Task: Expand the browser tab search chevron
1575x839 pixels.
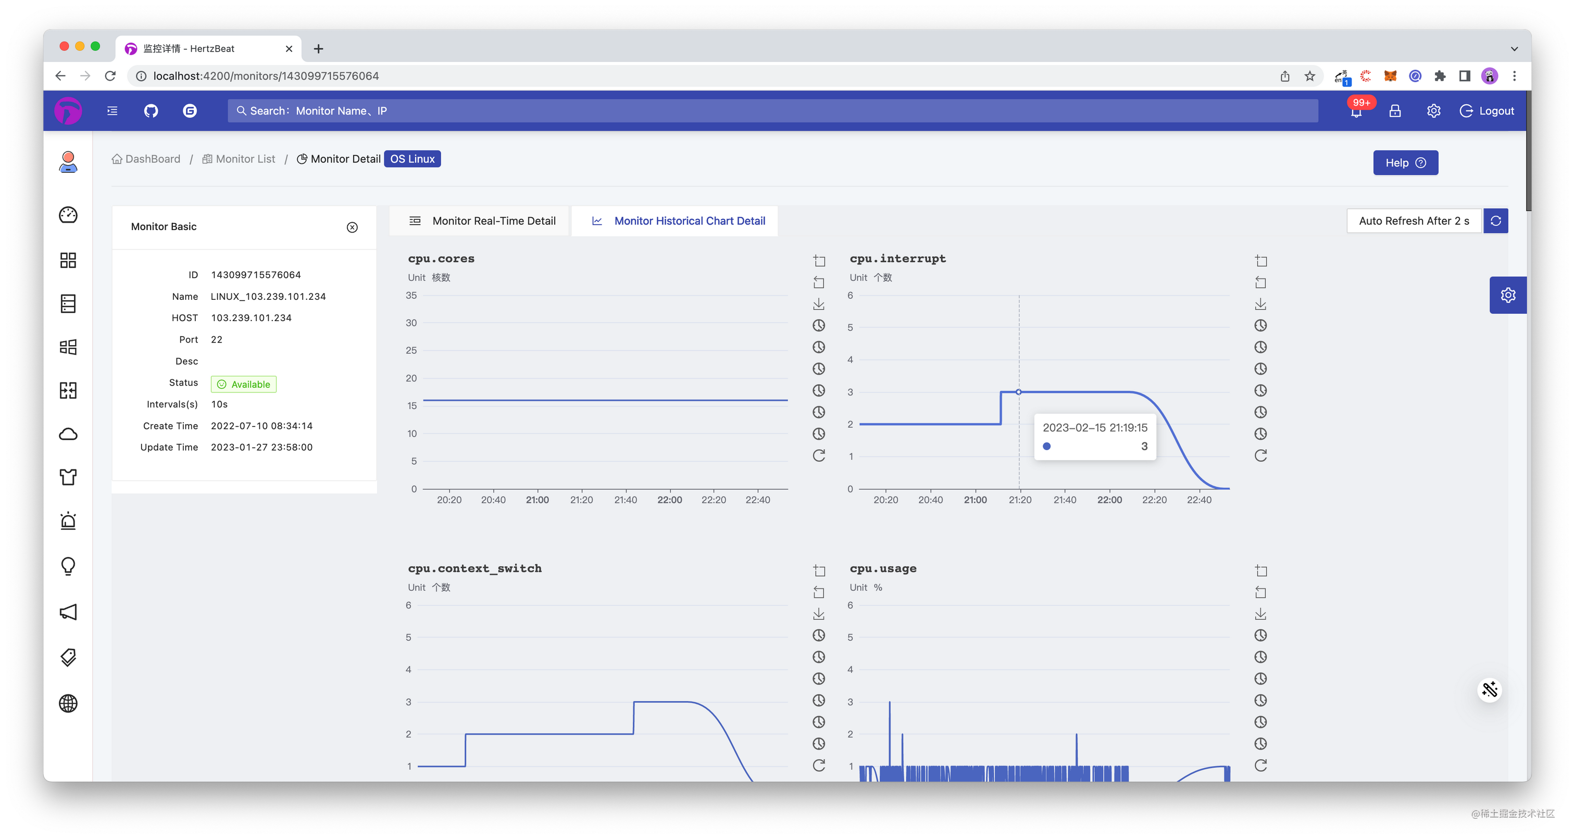Action: tap(1514, 49)
